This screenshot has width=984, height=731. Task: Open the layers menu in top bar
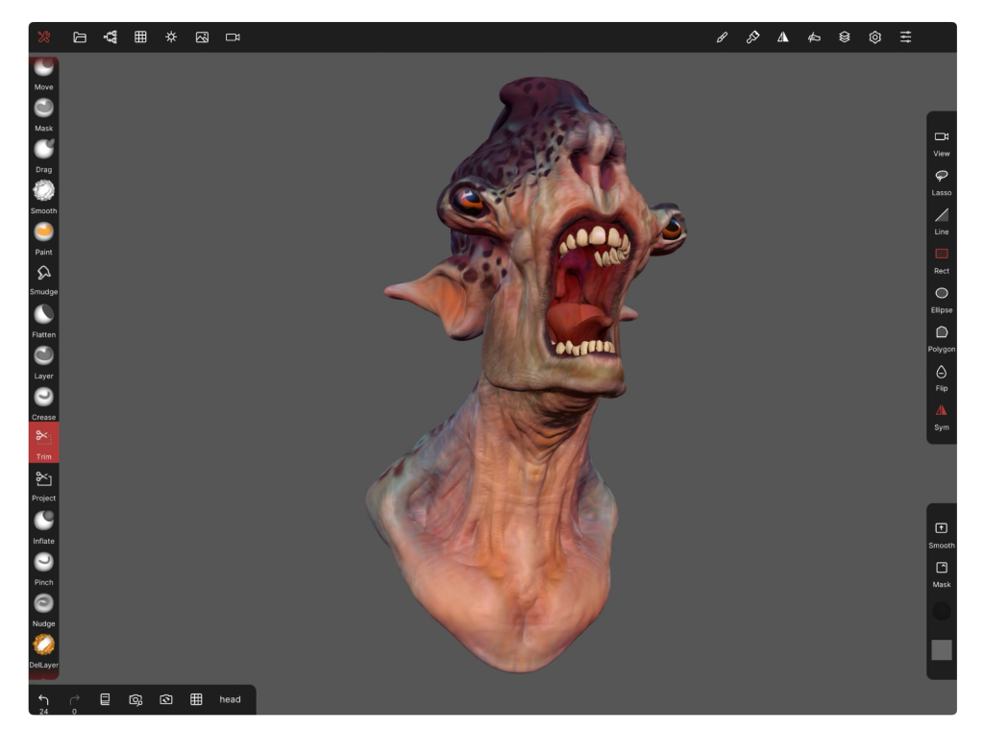pos(844,37)
